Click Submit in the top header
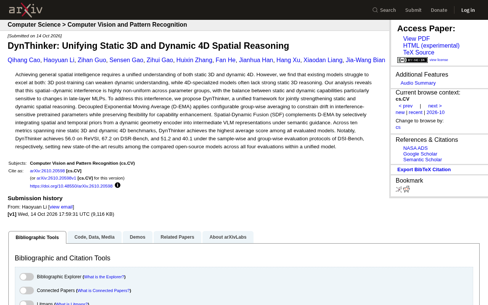The image size is (488, 305). coord(413,10)
